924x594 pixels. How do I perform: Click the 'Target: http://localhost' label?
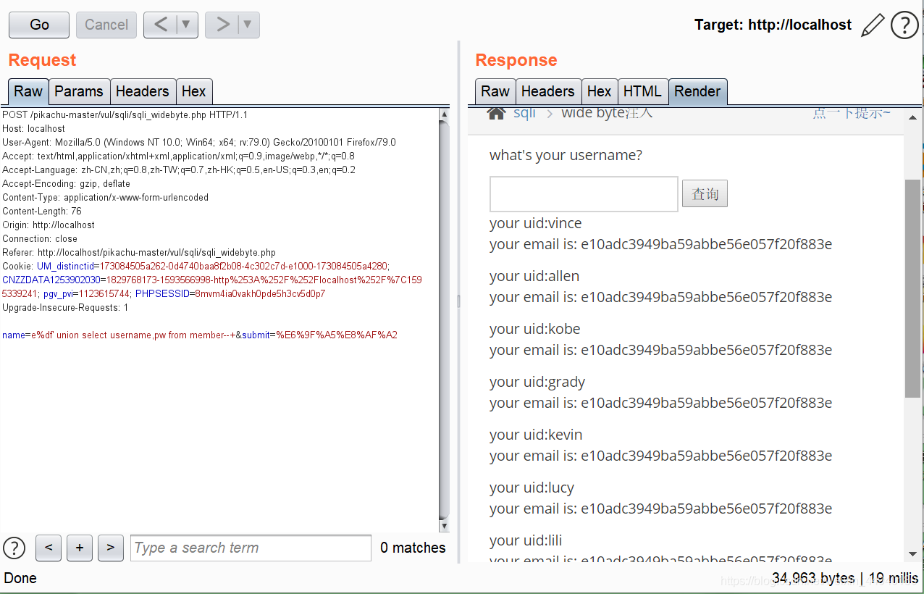pyautogui.click(x=773, y=25)
